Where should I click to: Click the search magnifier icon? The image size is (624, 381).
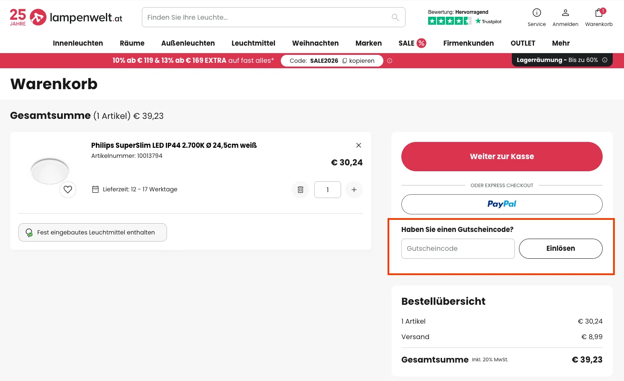tap(395, 17)
